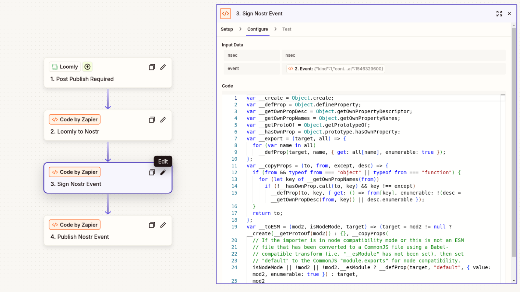Click Code by Zapier badge in step 4
This screenshot has width=520, height=292.
tap(75, 225)
